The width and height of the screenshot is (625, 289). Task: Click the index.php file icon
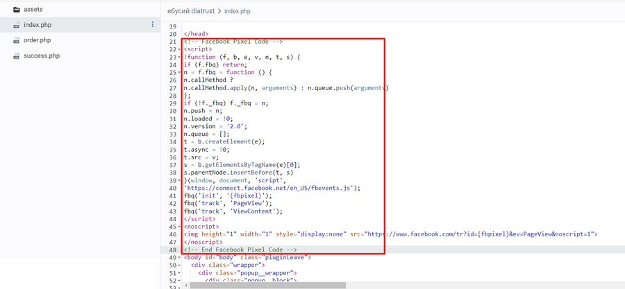pyautogui.click(x=17, y=25)
